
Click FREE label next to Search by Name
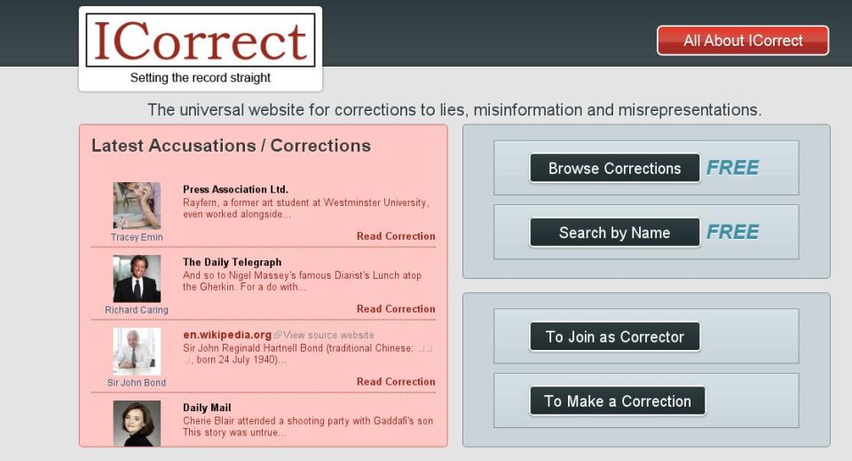[732, 232]
